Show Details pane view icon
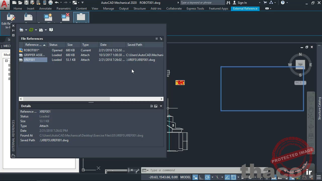The width and height of the screenshot is (322, 181). click(x=151, y=106)
